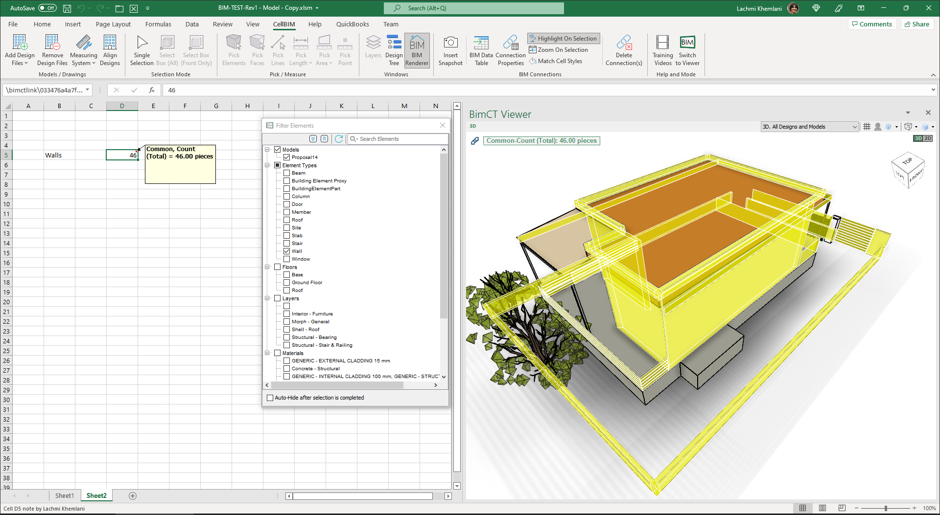
Task: Collapse the ribbon
Action: [x=933, y=75]
